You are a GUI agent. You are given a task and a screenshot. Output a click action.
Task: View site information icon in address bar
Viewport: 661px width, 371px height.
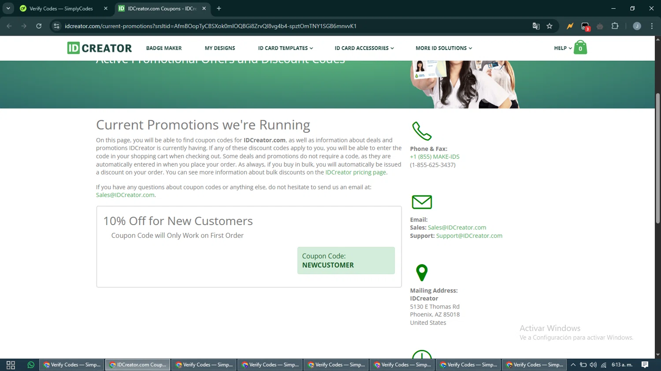(x=56, y=26)
